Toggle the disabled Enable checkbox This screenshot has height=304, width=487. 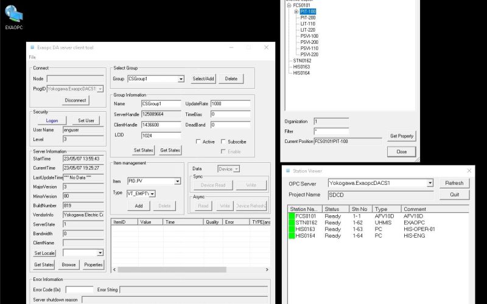point(223,151)
